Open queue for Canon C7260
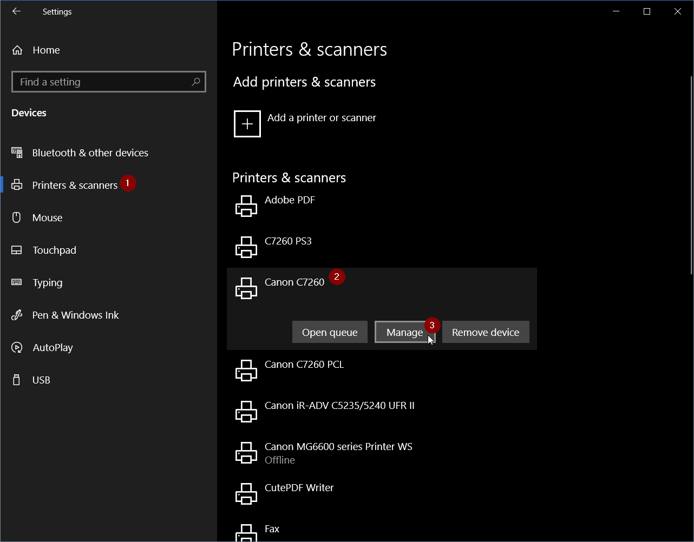This screenshot has height=542, width=694. click(x=330, y=332)
